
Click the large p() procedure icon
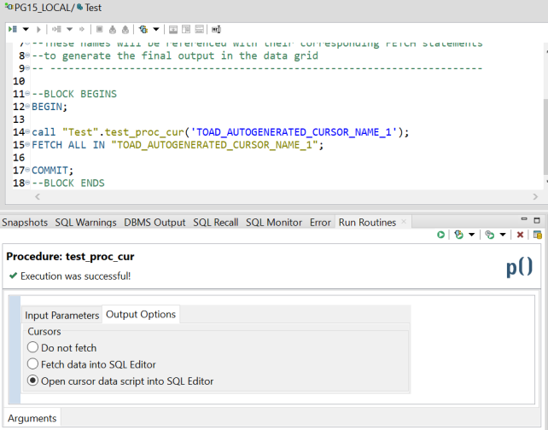pyautogui.click(x=519, y=267)
